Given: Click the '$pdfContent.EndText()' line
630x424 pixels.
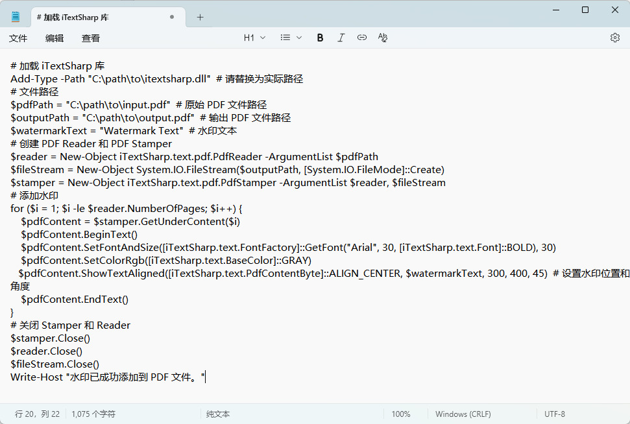Looking at the screenshot, I should coord(75,300).
